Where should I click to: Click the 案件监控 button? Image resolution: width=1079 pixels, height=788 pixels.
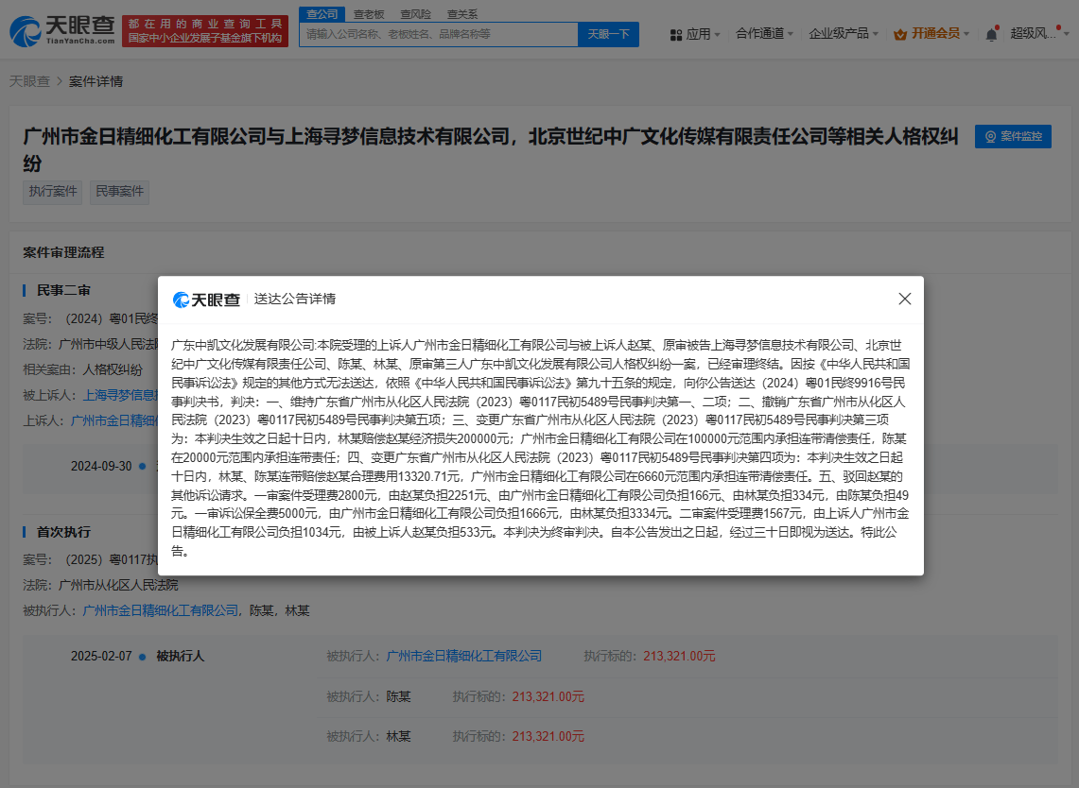(x=1013, y=136)
